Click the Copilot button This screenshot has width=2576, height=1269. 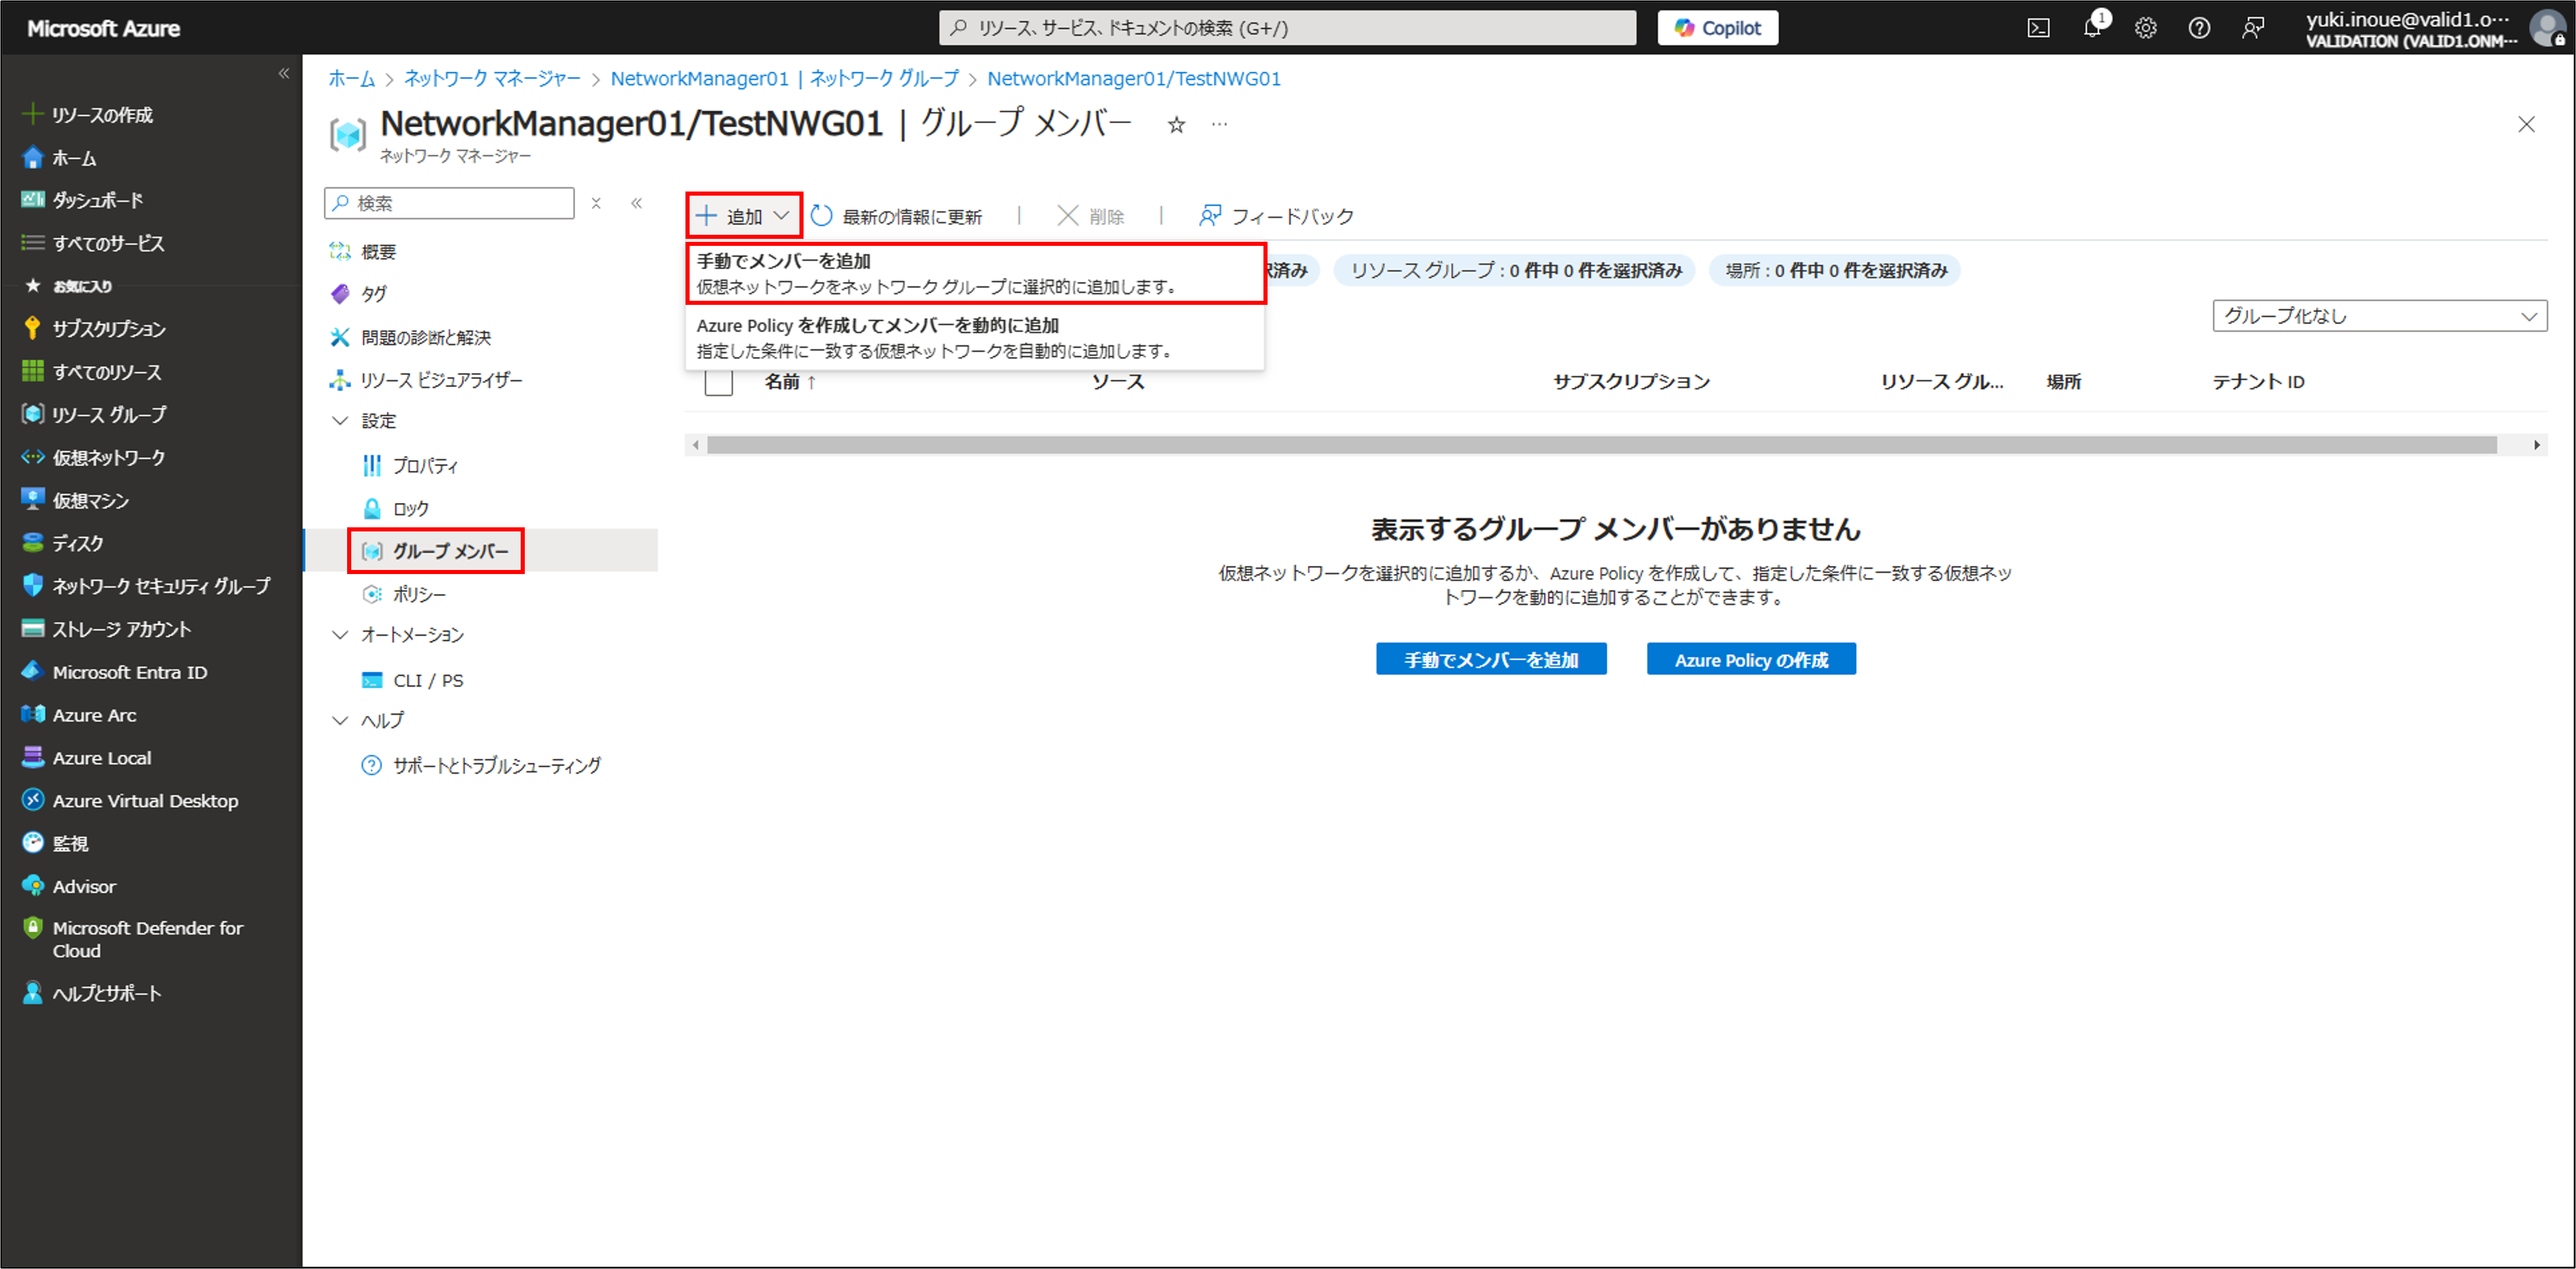point(1717,28)
